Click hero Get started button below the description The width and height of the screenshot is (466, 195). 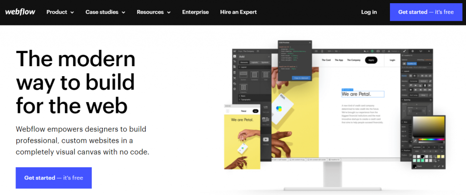coord(54,178)
